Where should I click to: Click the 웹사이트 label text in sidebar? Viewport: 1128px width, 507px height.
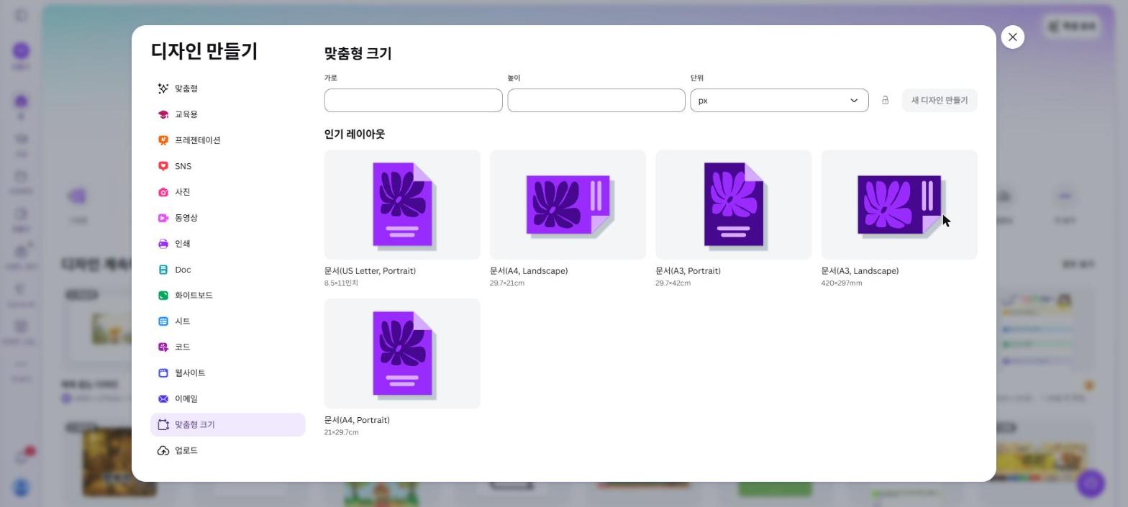tap(190, 373)
